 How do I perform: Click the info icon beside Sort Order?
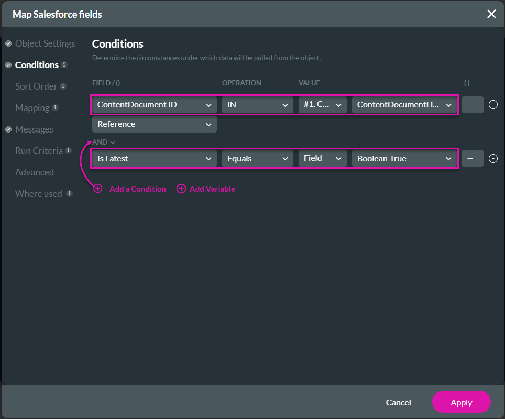[63, 86]
